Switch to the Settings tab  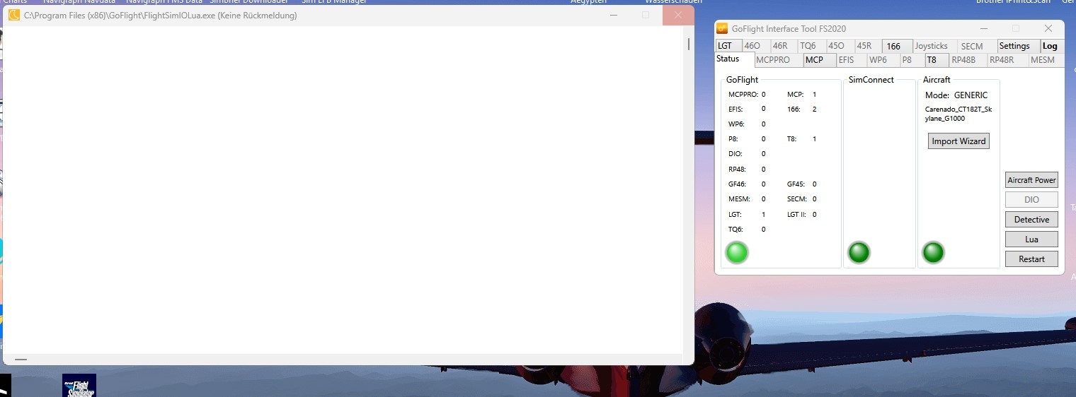click(1019, 46)
